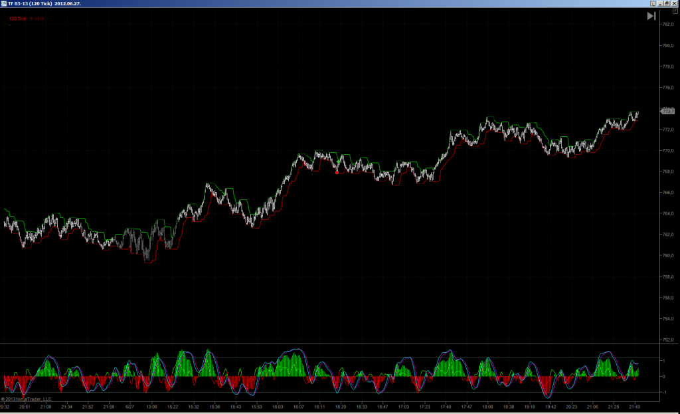Click the "6/27" date label on time axis
This screenshot has width=680, height=414.
(x=129, y=407)
